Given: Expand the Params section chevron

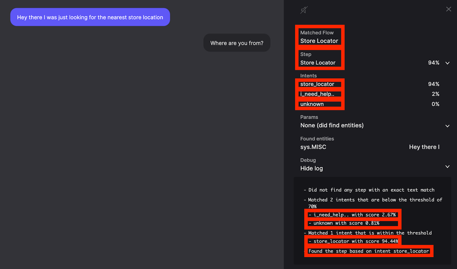Looking at the screenshot, I should (x=447, y=126).
